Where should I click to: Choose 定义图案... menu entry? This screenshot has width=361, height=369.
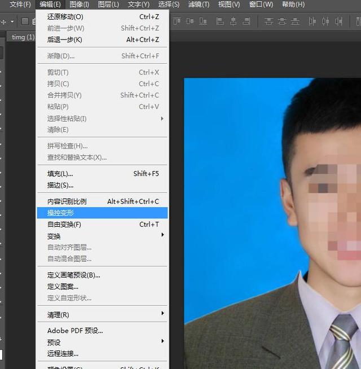[102, 287]
